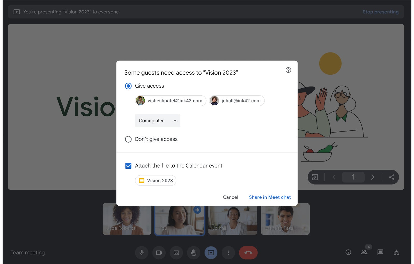Turn off the camera
The image size is (414, 264).
pyautogui.click(x=159, y=252)
